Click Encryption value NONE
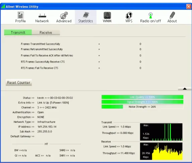The width and height of the screenshot is (192, 163). click(41, 117)
